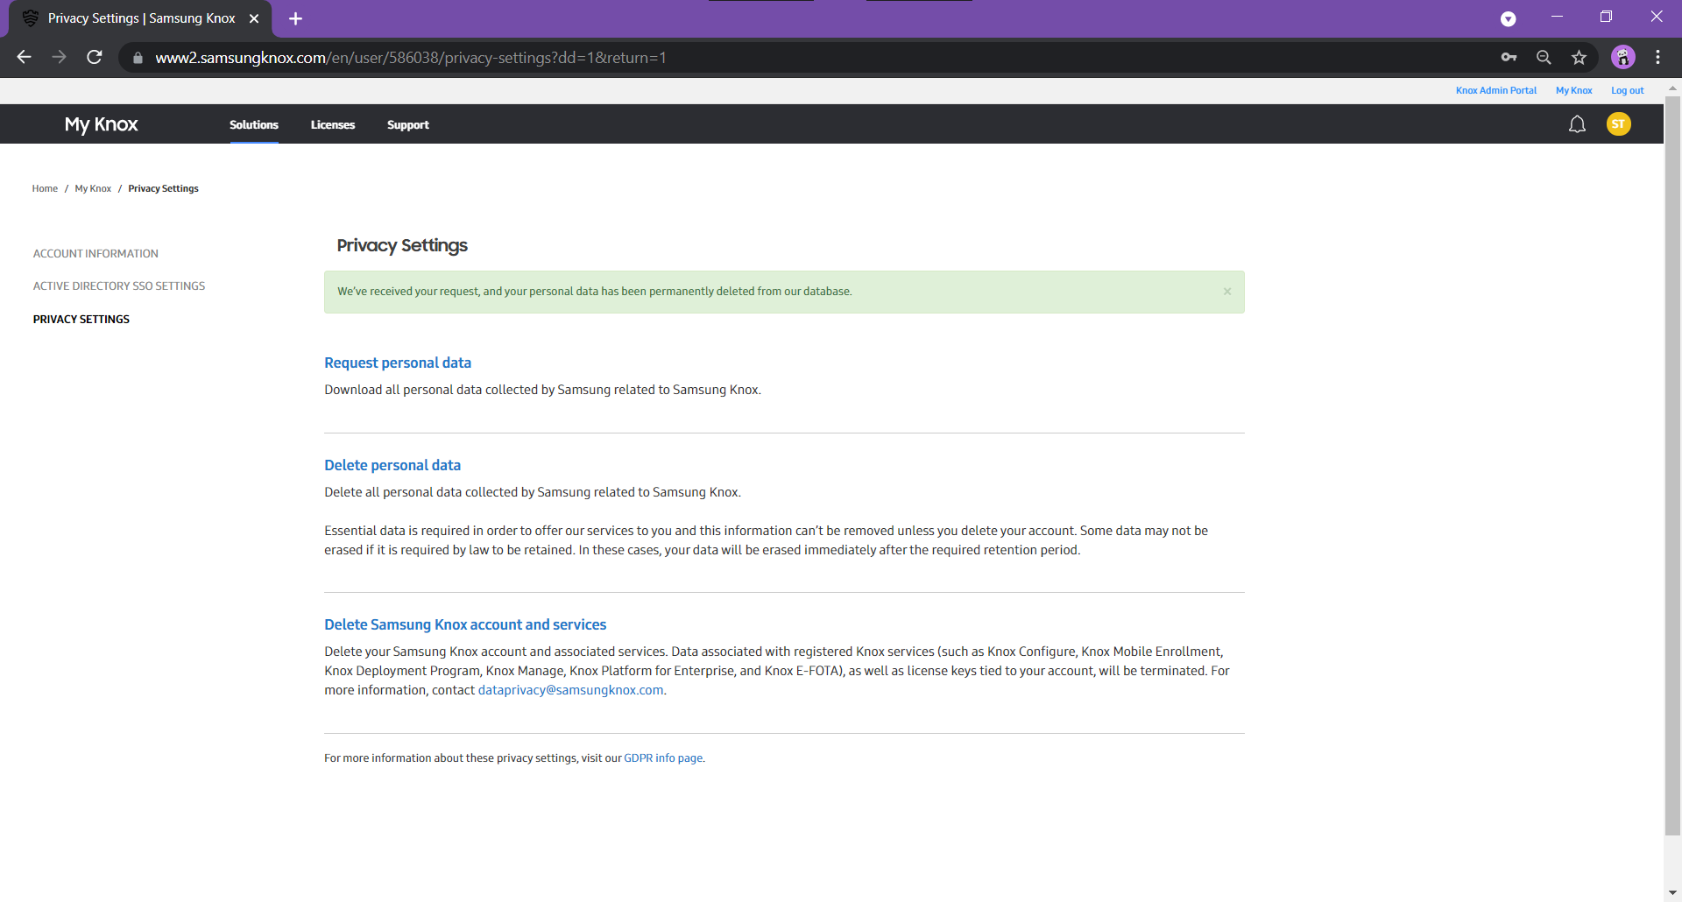Click the Request personal data link

click(398, 363)
